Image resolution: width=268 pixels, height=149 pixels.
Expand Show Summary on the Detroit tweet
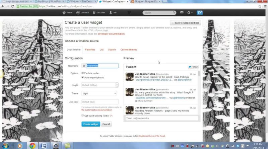(x=144, y=101)
